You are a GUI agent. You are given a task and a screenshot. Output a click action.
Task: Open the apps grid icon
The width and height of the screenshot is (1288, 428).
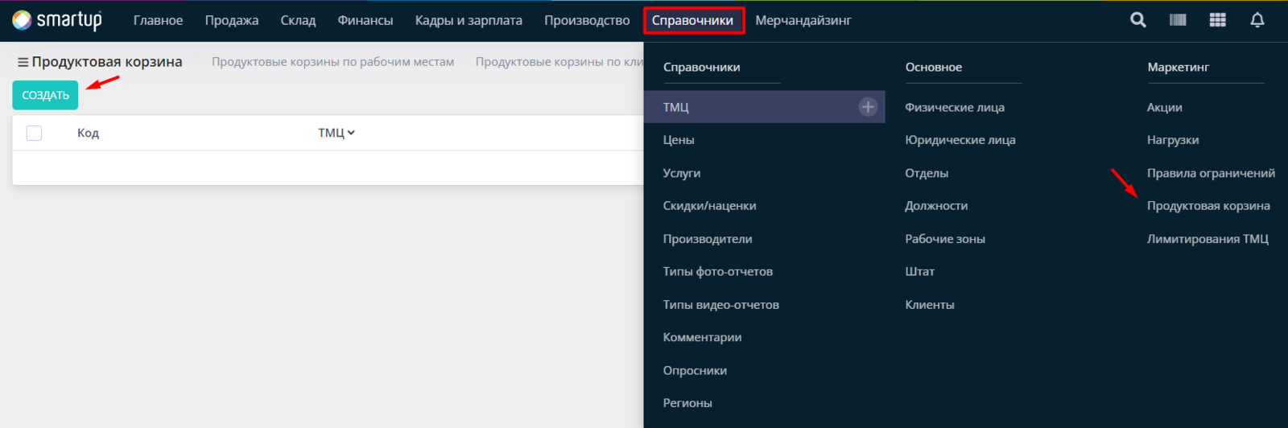[x=1217, y=20]
